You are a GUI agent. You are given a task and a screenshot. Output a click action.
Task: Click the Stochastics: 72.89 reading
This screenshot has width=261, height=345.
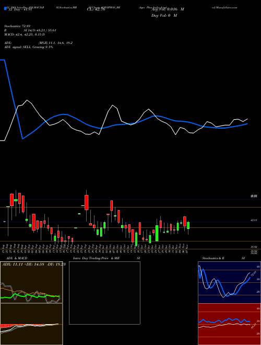tap(17, 26)
